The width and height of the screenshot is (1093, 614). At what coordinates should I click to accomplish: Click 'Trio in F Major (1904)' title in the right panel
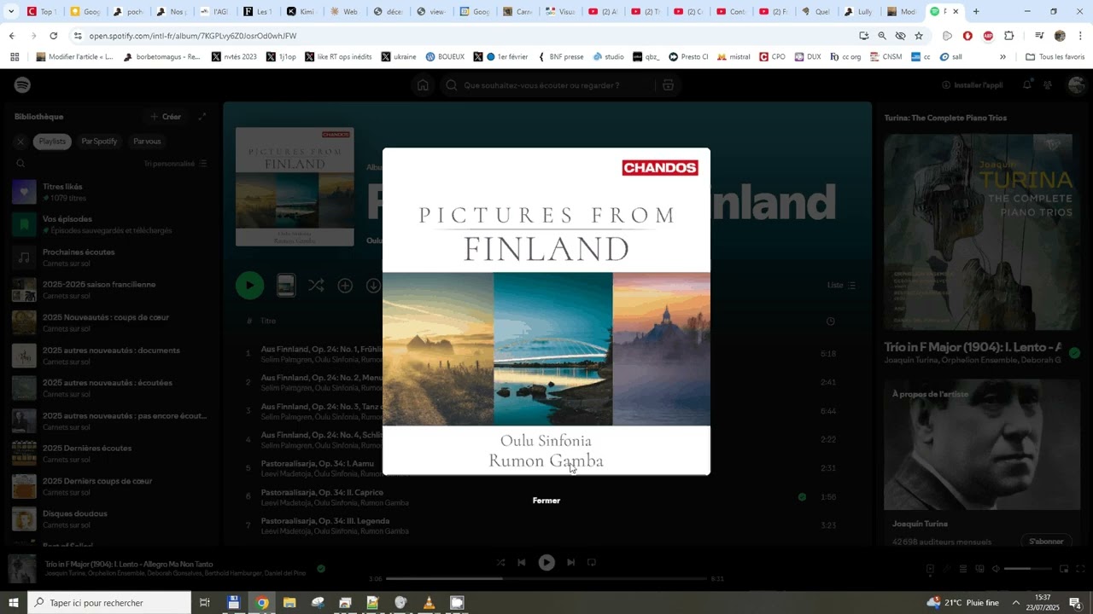[x=973, y=348]
